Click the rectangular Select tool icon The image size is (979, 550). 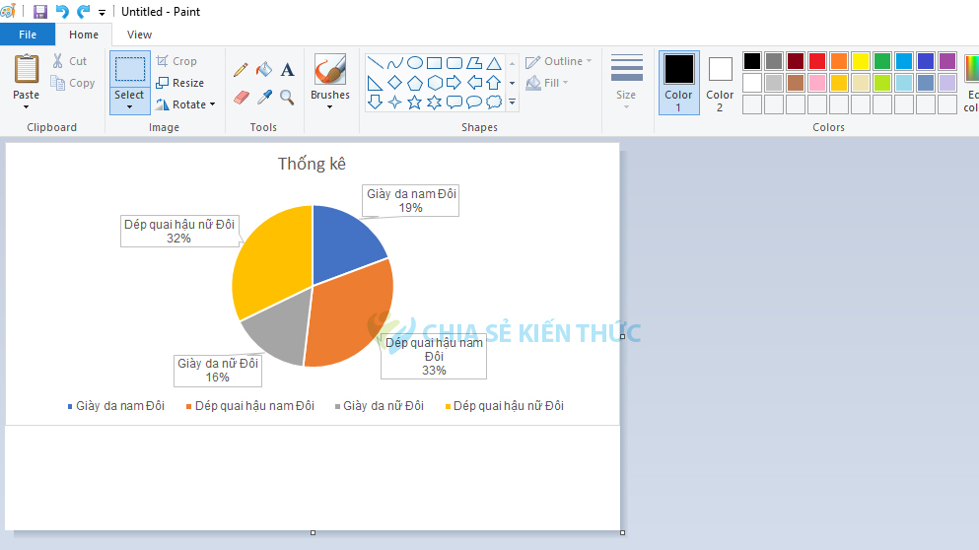click(x=130, y=69)
